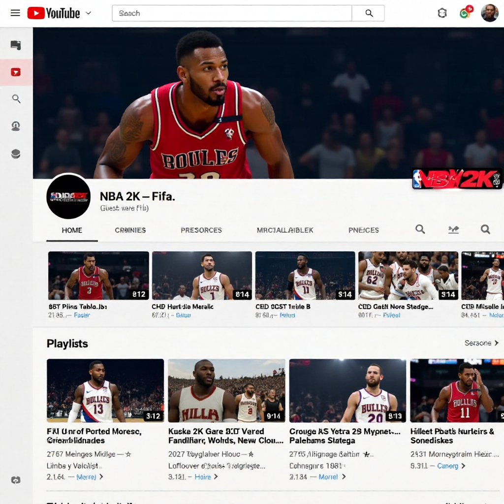Open video thumbnail with jersey 62
Screen dimensions: 504x504
pos(408,276)
